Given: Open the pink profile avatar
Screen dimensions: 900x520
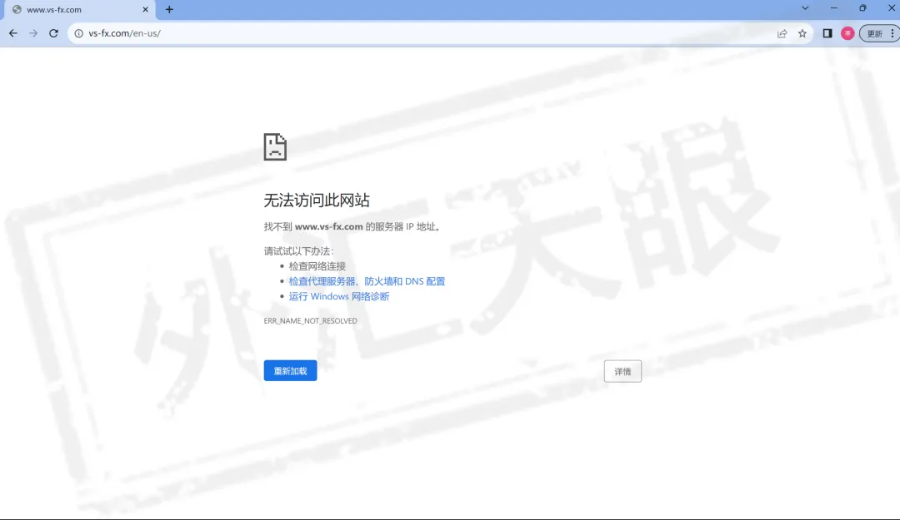Looking at the screenshot, I should (x=847, y=33).
